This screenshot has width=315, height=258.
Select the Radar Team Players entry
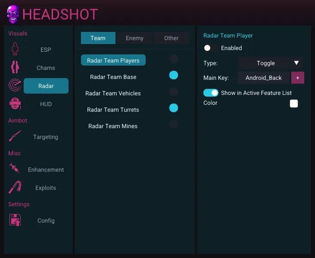click(113, 60)
